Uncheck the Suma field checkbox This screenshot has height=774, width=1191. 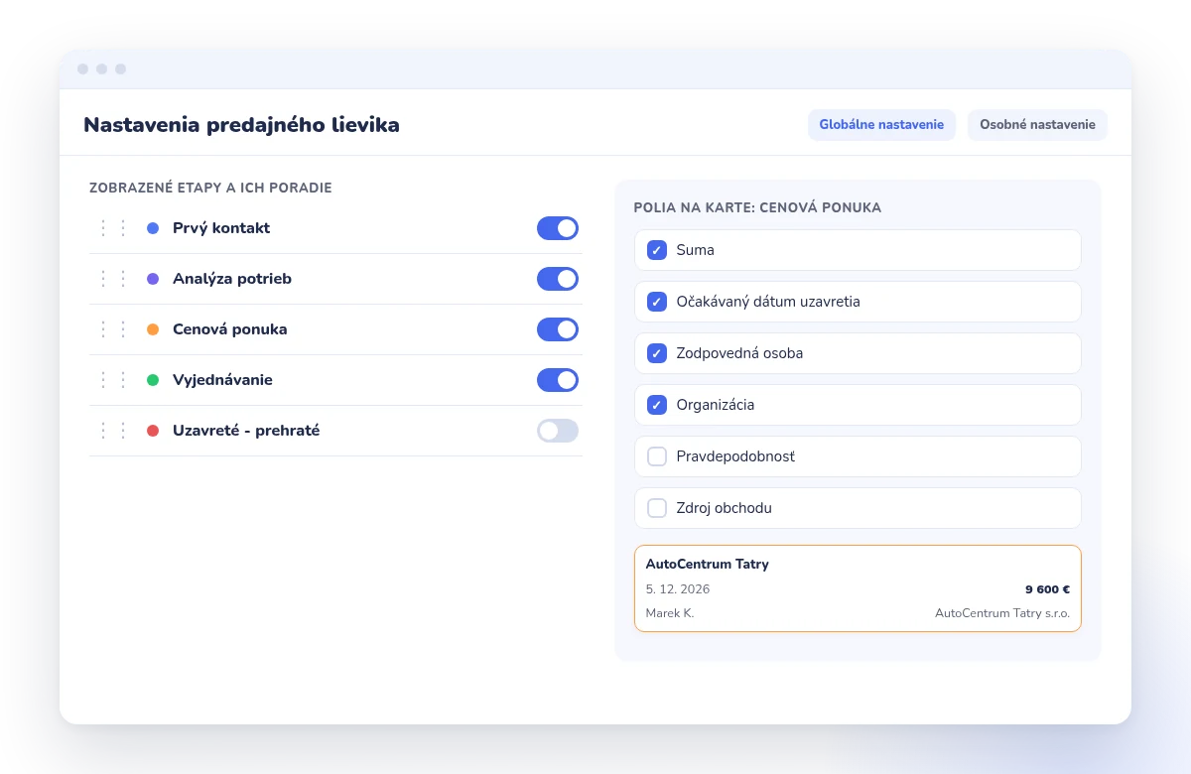[x=657, y=250]
